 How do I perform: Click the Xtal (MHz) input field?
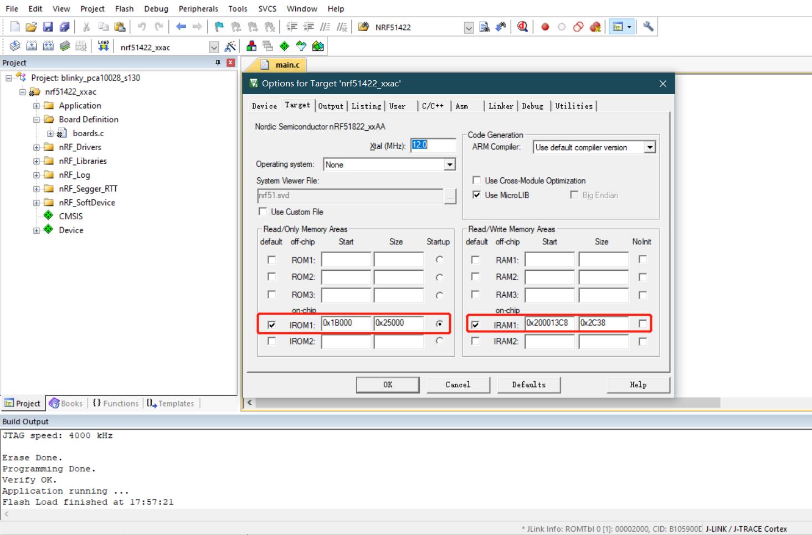(x=433, y=145)
